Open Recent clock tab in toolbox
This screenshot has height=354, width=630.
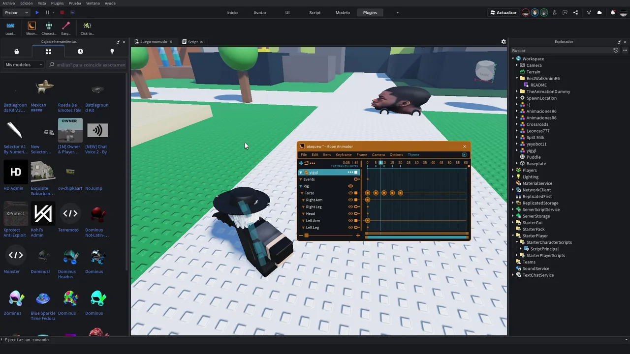pyautogui.click(x=80, y=51)
